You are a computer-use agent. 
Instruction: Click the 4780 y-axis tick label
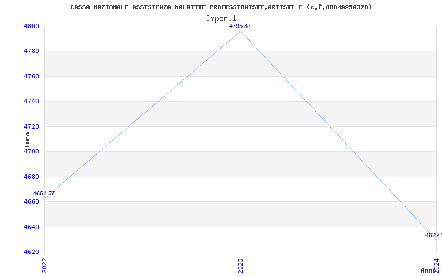31,51
